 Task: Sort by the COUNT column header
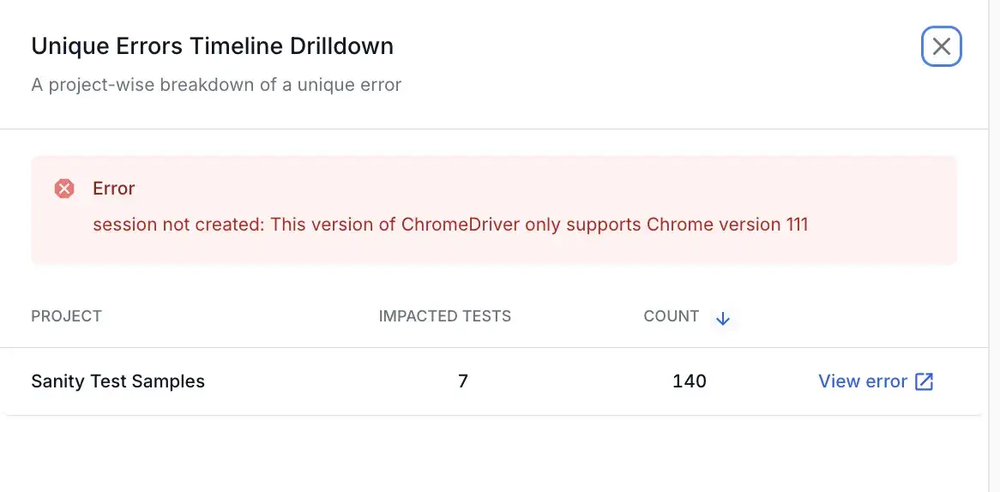point(671,316)
